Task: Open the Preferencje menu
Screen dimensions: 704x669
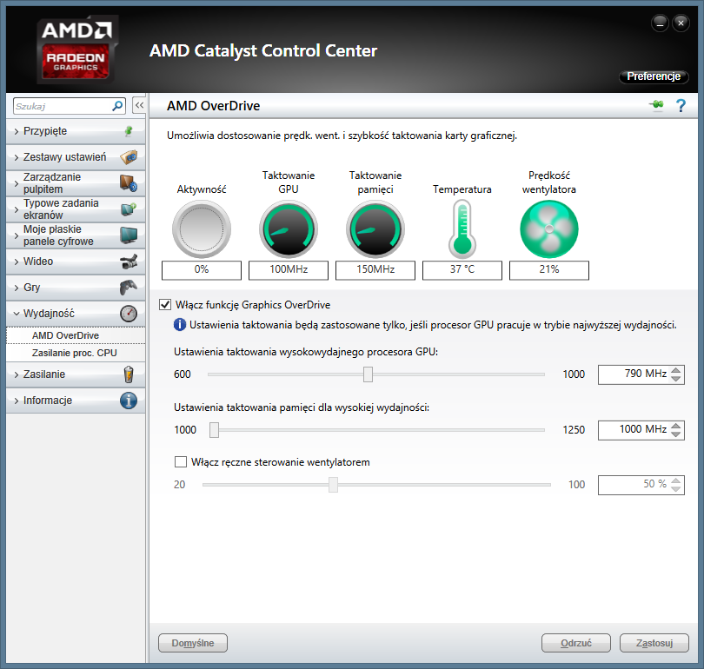Action: 654,76
